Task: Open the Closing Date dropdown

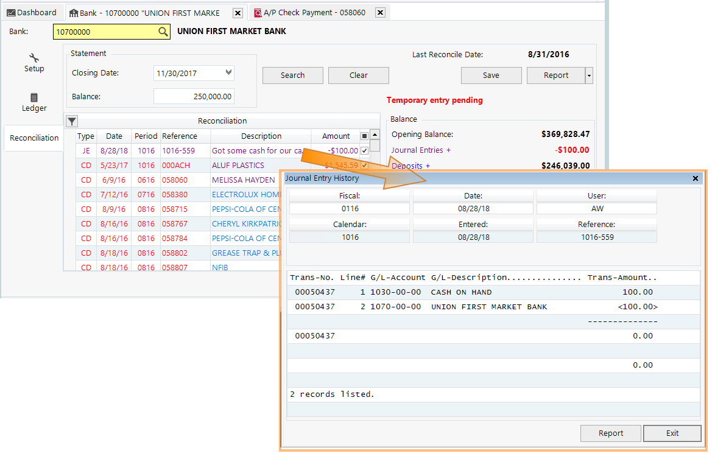Action: pyautogui.click(x=230, y=72)
